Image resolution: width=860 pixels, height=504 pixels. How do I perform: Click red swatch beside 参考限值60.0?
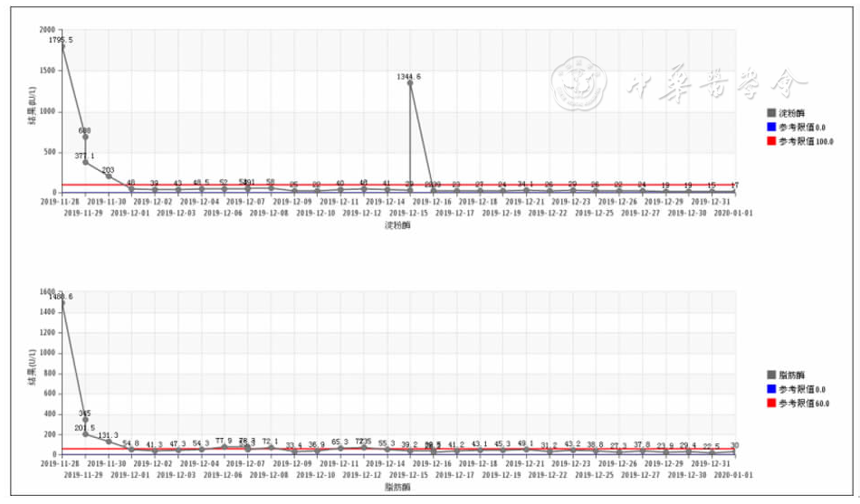click(771, 404)
